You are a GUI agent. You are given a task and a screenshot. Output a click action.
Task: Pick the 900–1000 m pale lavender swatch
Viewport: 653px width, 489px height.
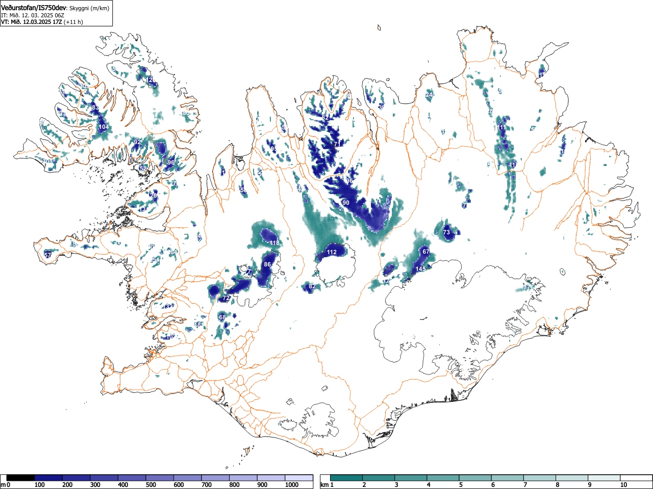(271, 478)
